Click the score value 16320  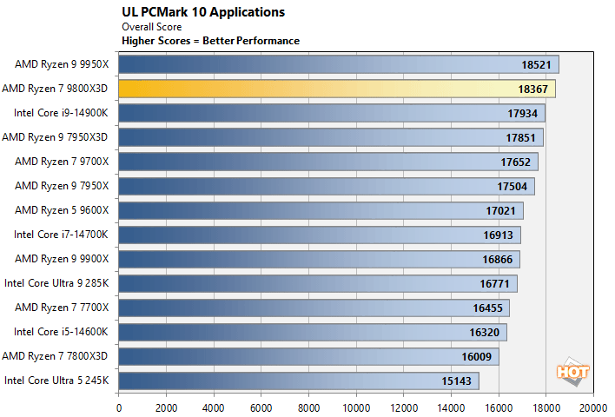click(485, 333)
